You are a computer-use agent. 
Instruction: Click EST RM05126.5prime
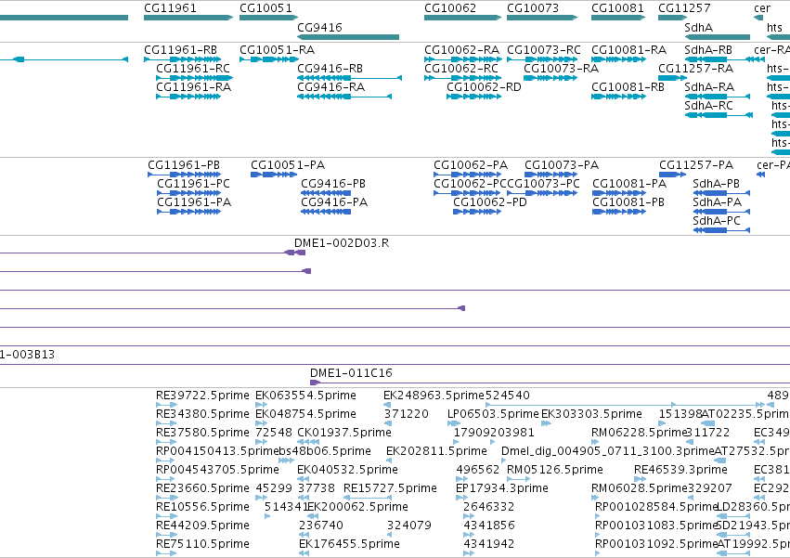point(518,479)
